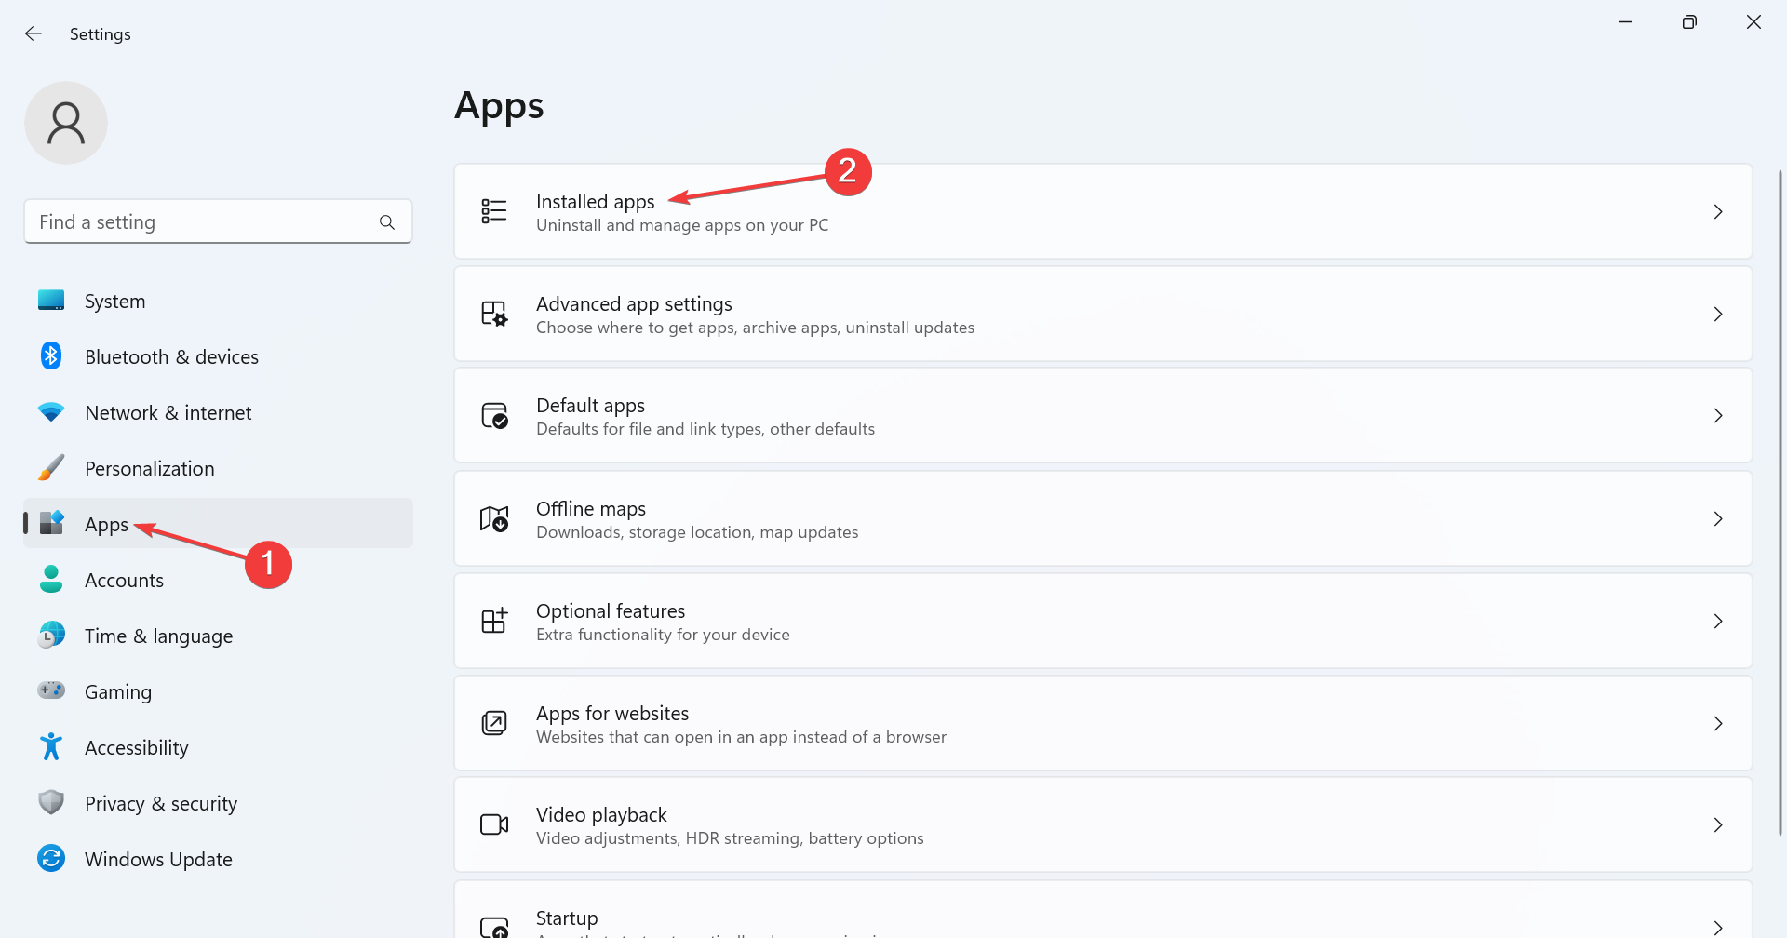Open the Default apps chevron
Screen dimensions: 1787x938
(1718, 416)
